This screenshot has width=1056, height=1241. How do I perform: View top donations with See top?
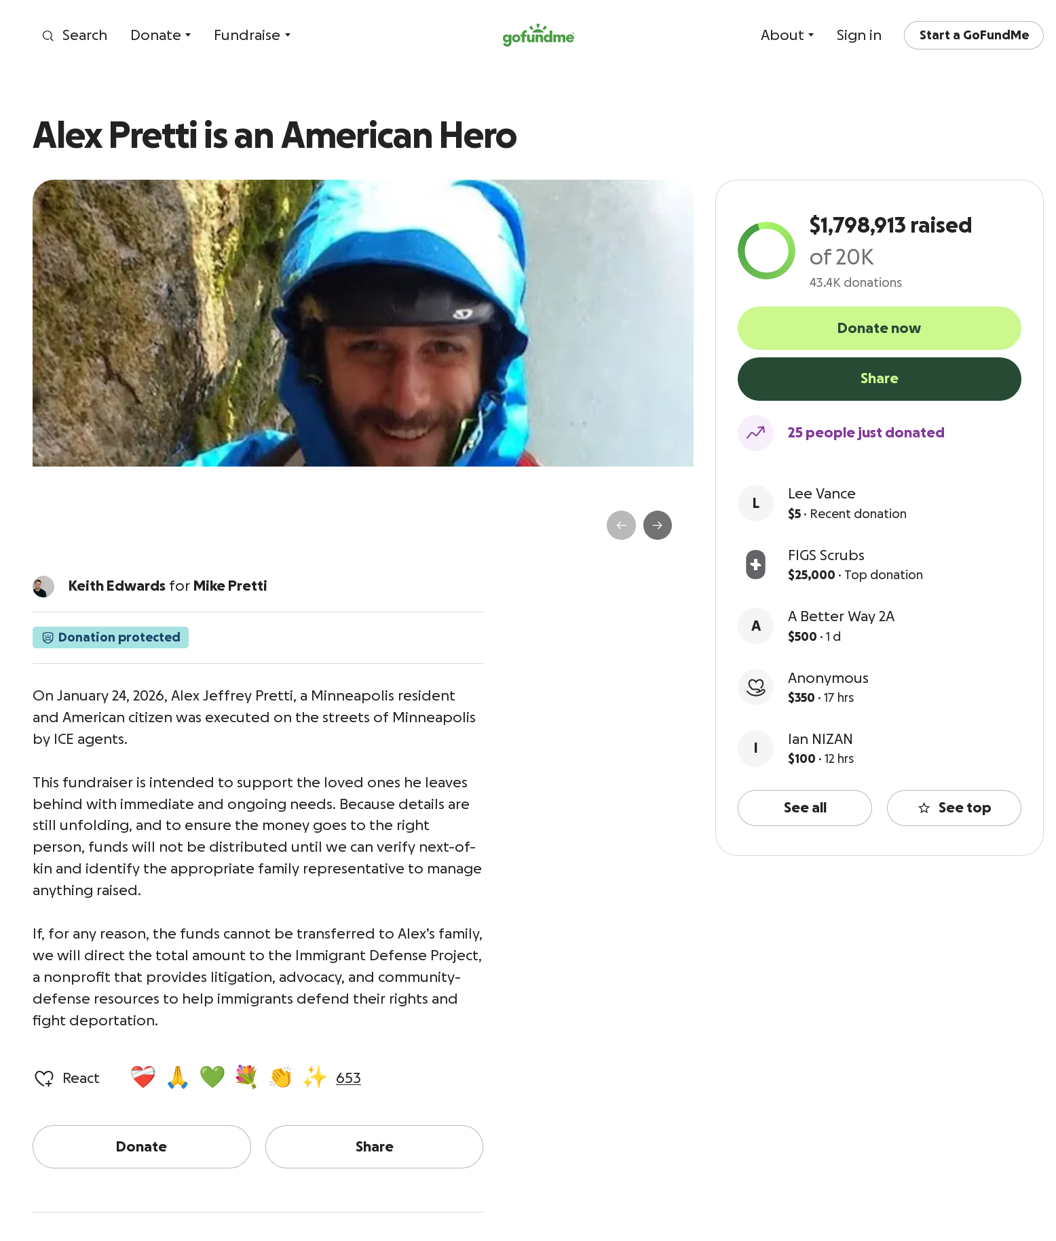(954, 808)
